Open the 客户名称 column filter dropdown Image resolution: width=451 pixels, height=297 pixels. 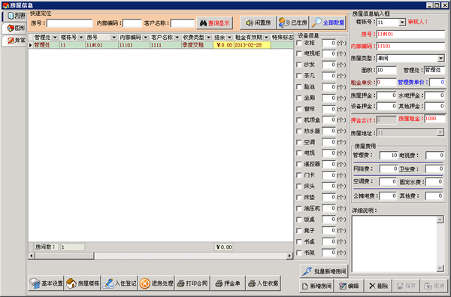pyautogui.click(x=177, y=38)
